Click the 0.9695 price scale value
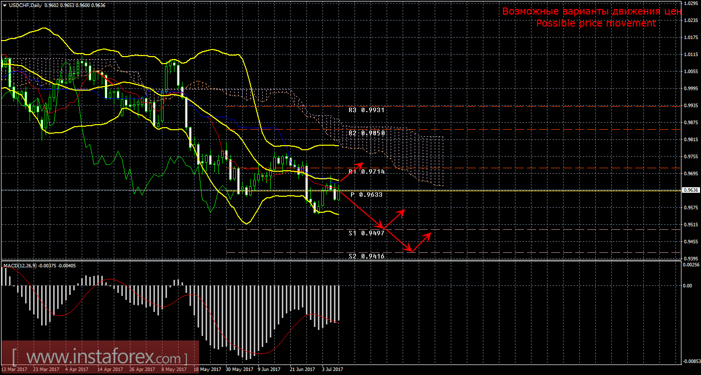The width and height of the screenshot is (701, 375). pos(690,173)
